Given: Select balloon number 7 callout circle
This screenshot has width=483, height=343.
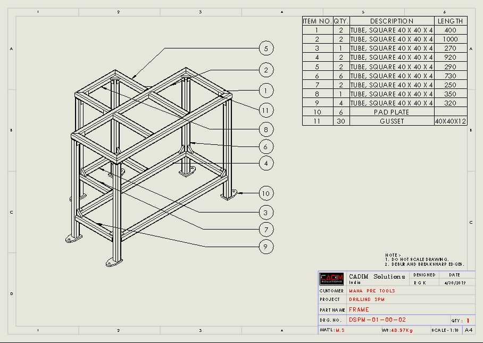Looking at the screenshot, I should click(266, 230).
